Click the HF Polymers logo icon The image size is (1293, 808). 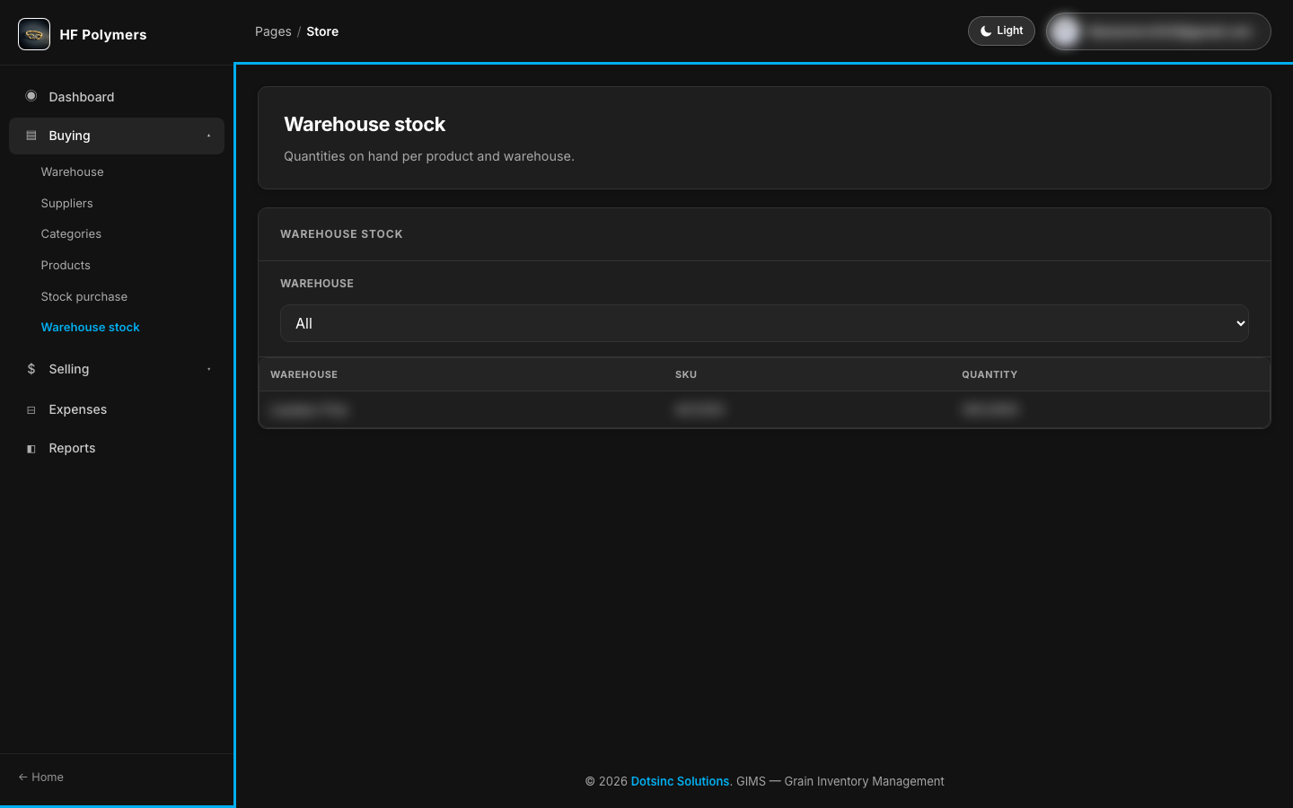click(34, 34)
